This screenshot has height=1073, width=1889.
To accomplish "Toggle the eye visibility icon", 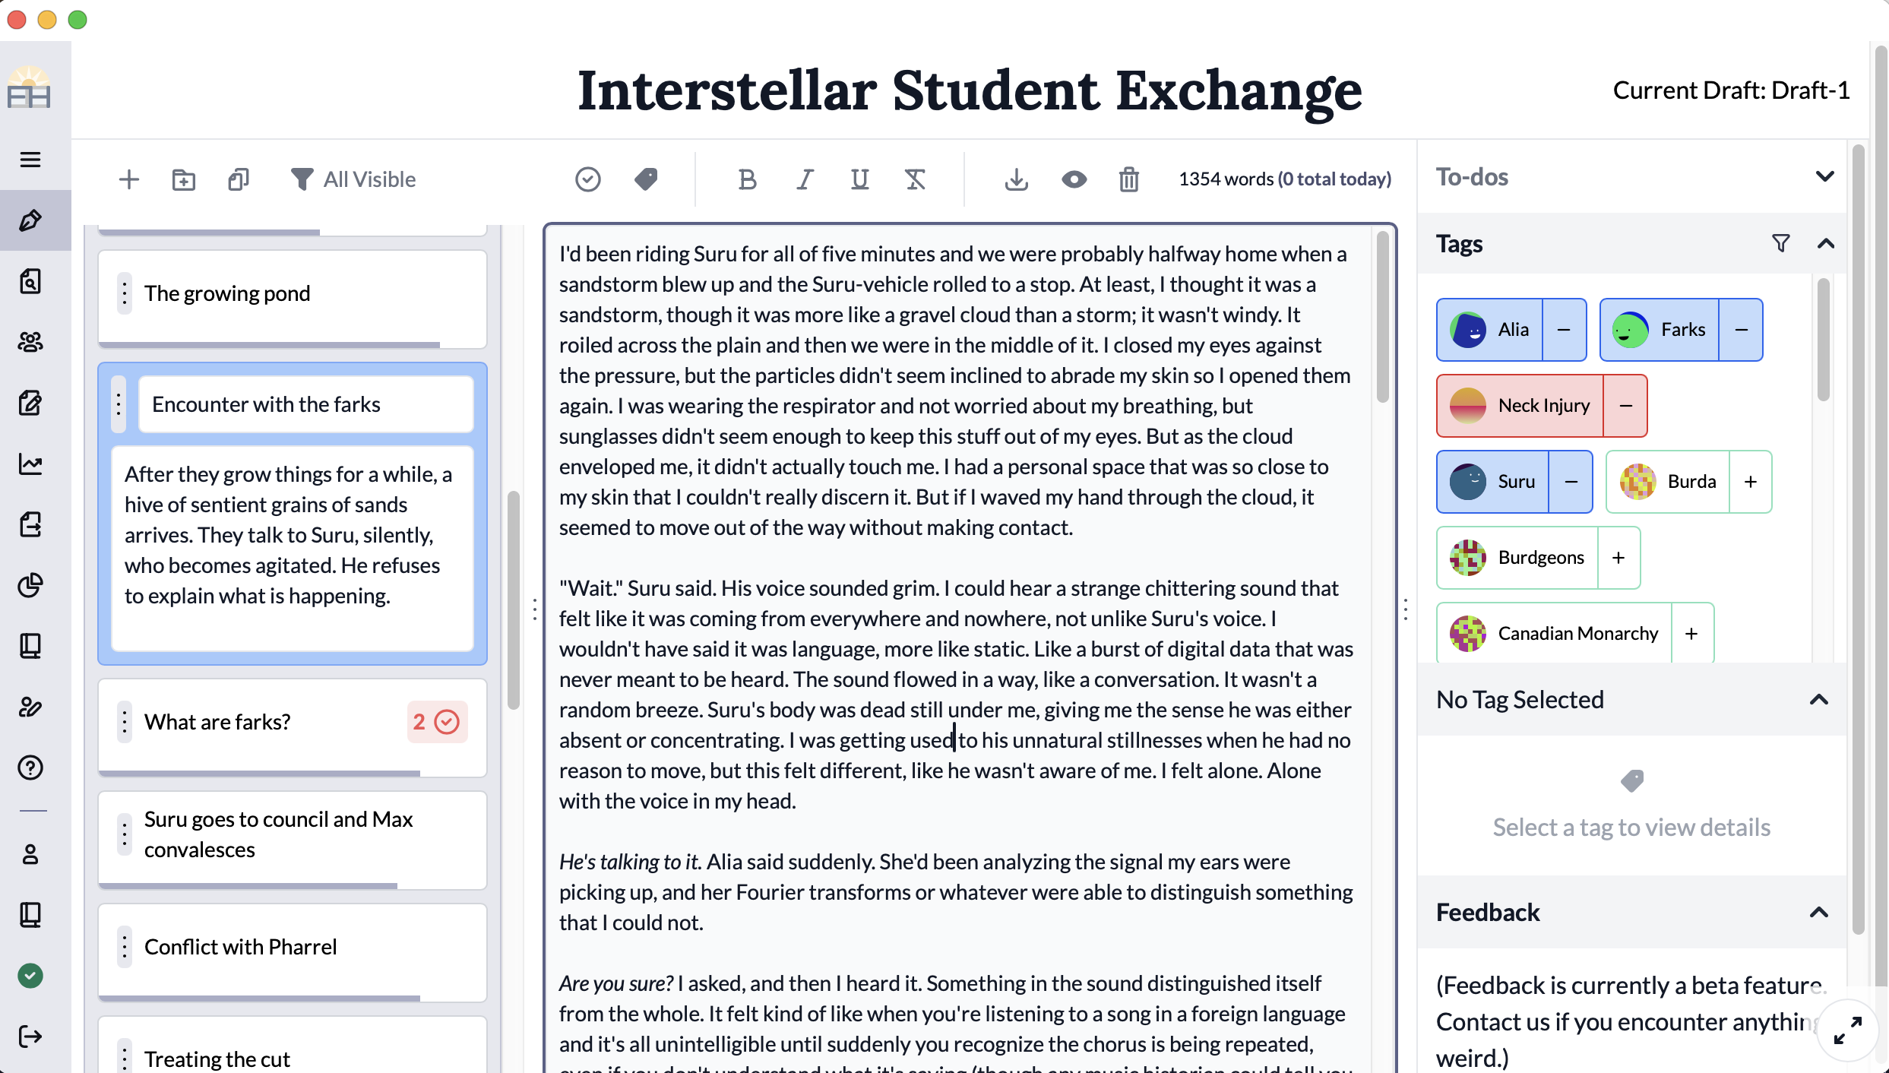I will (1074, 179).
